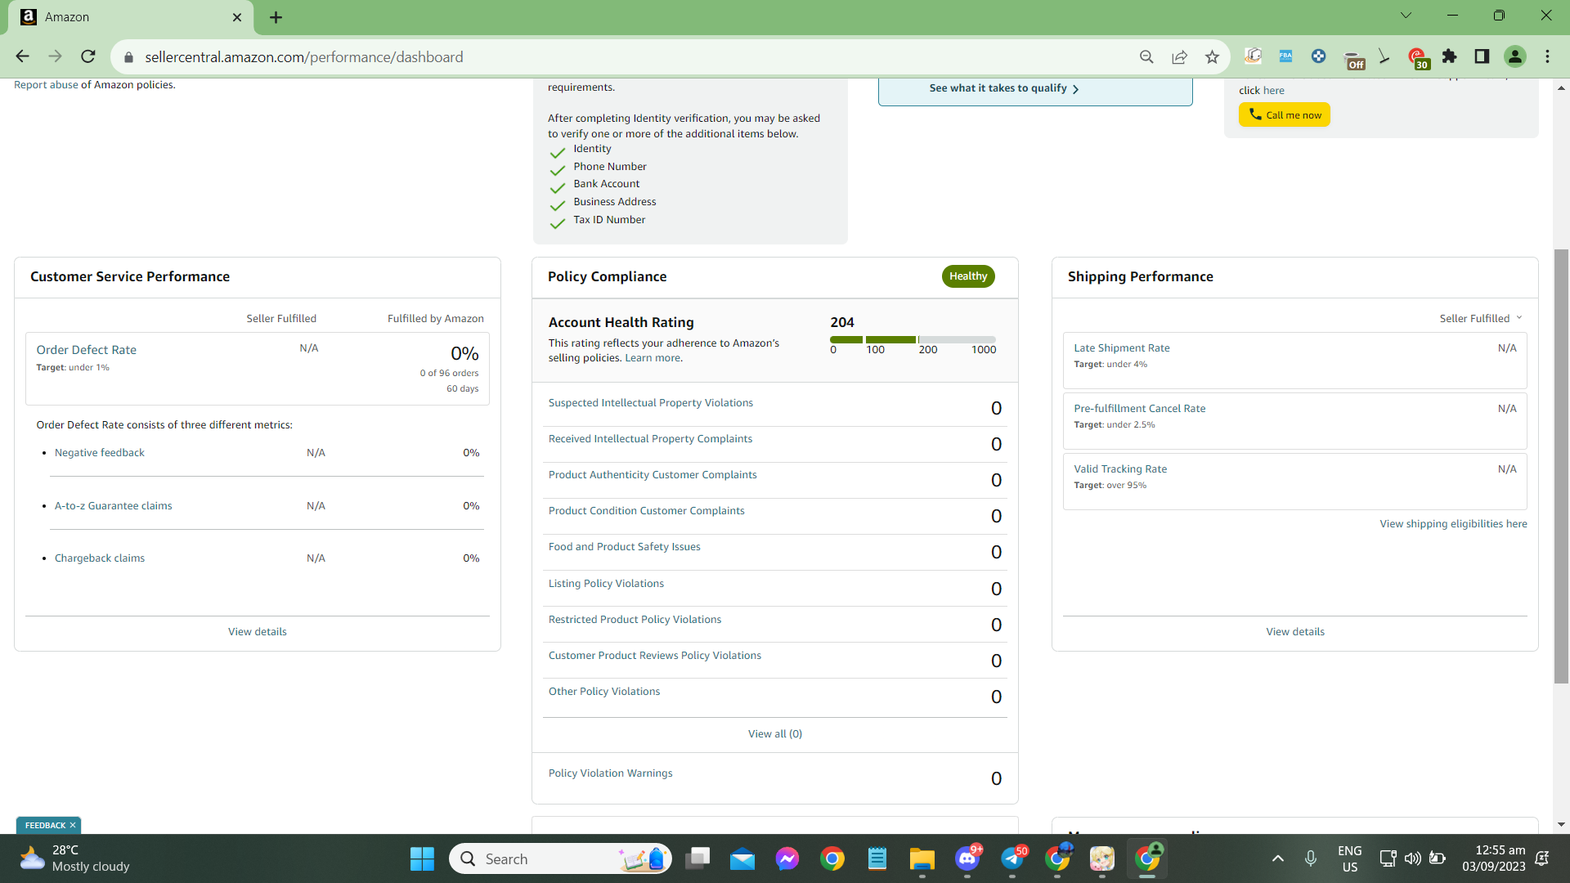Screen dimensions: 1570x883
Task: Open Received Intellectual Property Complaints
Action: pos(650,439)
